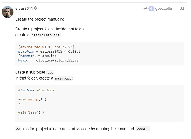Image resolution: width=191 pixels, height=139 pixels.
Task: Click the moderator shield icon
Action: pyautogui.click(x=35, y=8)
